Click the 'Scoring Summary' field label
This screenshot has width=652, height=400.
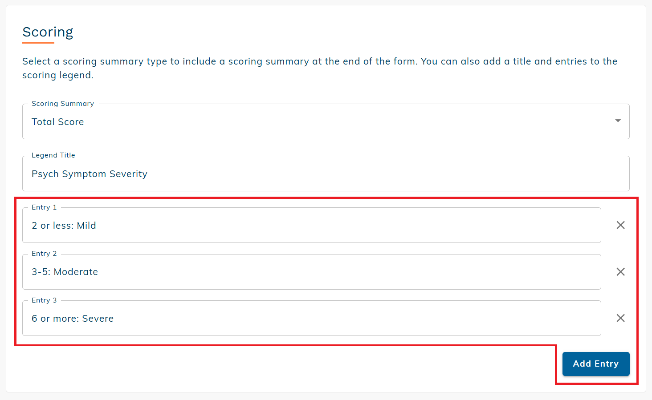[x=63, y=104]
